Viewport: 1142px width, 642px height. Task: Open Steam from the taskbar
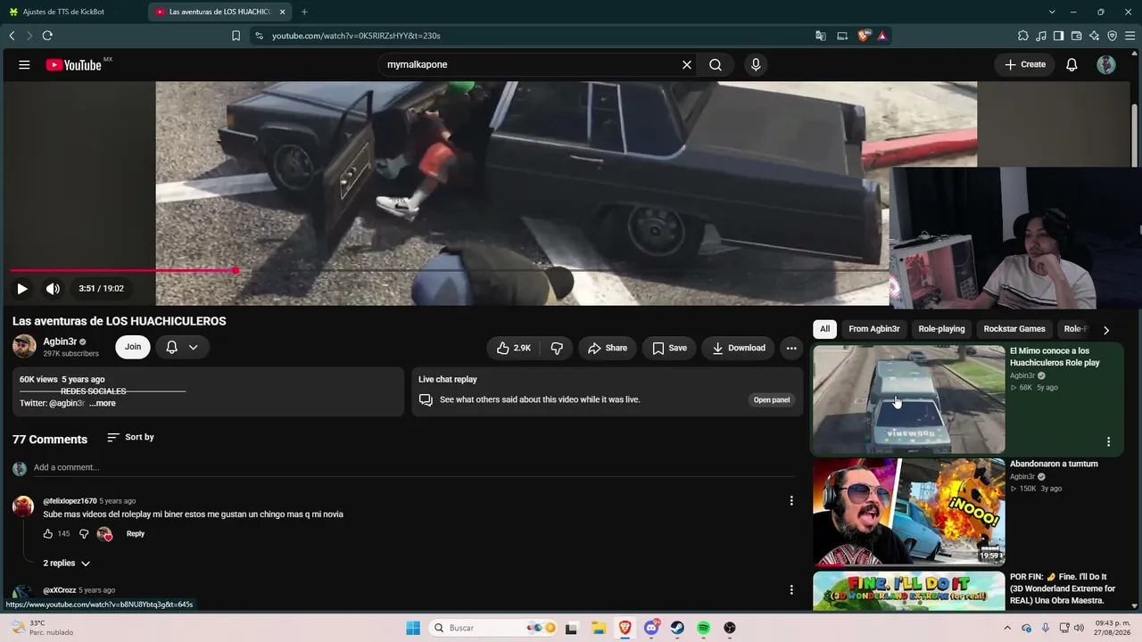[677, 628]
